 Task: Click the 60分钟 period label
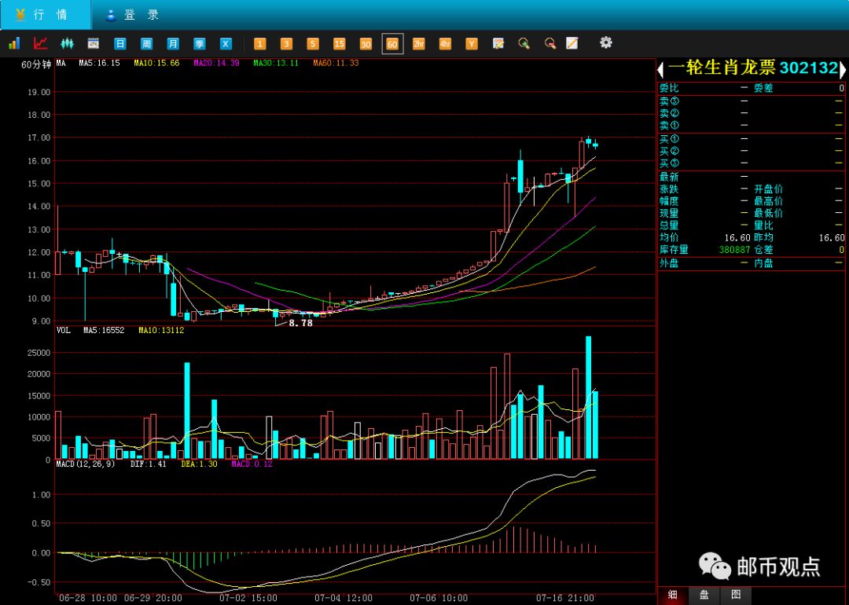click(x=35, y=65)
